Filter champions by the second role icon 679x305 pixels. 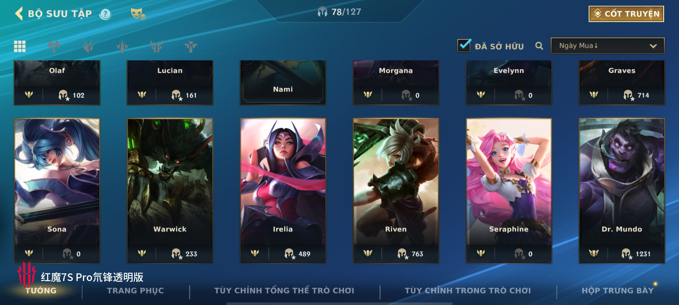(88, 46)
